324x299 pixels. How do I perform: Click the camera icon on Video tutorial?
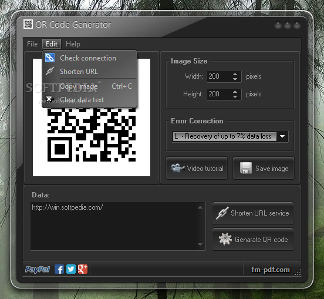pyautogui.click(x=177, y=168)
